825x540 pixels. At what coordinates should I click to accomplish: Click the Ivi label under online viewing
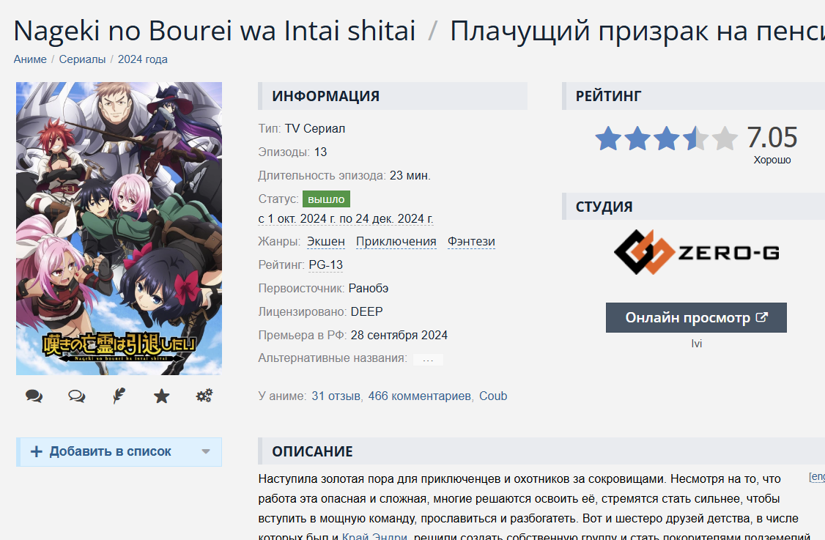click(697, 344)
